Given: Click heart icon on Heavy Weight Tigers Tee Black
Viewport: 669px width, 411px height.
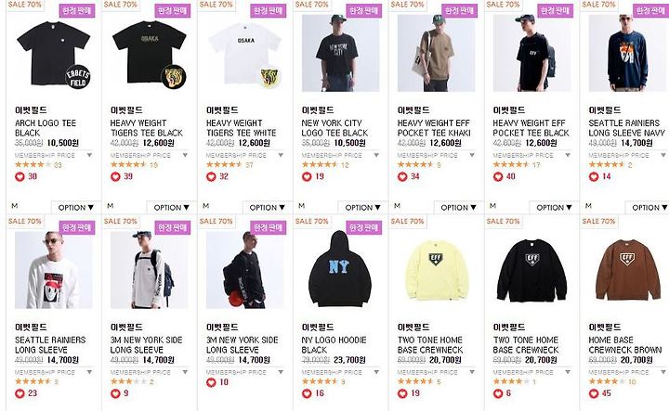Looking at the screenshot, I should [x=115, y=176].
